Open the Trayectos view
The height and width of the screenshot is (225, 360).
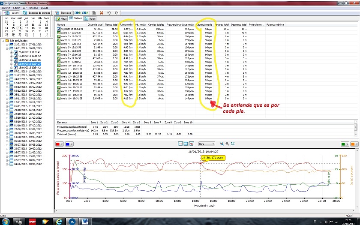[x=63, y=13]
